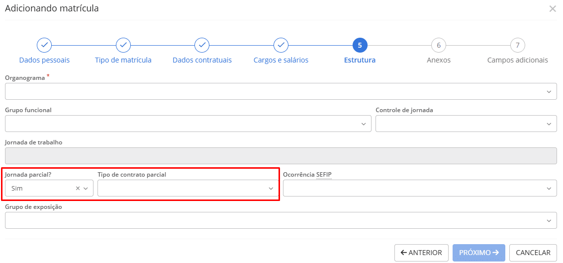Open the Ocorrência SEFIP dropdown
563x263 pixels.
[x=420, y=189]
